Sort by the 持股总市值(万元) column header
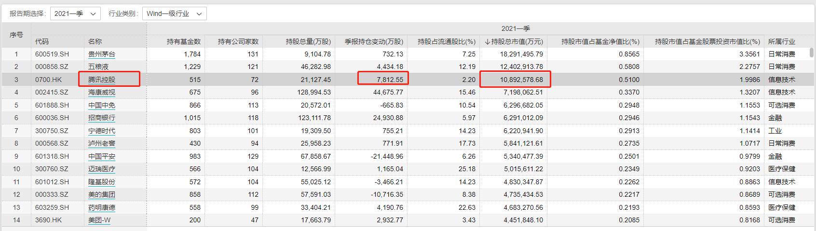The image size is (816, 231). pyautogui.click(x=514, y=41)
